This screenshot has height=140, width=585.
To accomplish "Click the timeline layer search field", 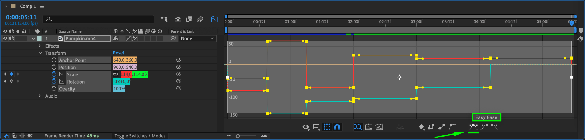I will pyautogui.click(x=98, y=19).
